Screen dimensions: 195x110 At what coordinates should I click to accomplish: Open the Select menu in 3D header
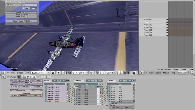(x=20, y=73)
